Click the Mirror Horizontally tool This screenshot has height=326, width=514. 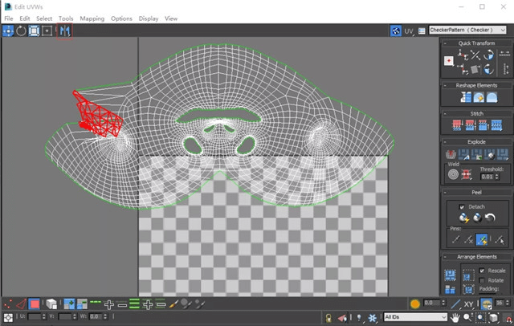[64, 31]
